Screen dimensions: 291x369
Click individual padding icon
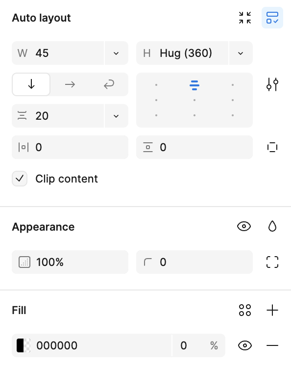point(272,147)
